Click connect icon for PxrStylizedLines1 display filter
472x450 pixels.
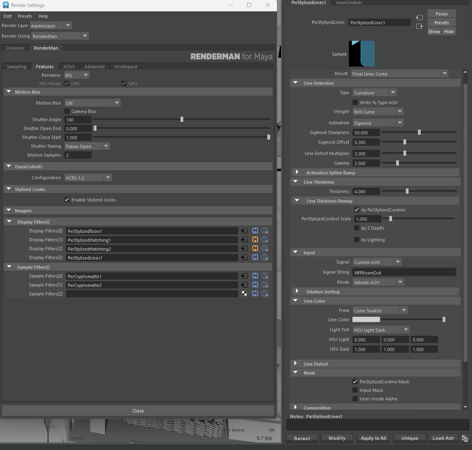coord(244,258)
